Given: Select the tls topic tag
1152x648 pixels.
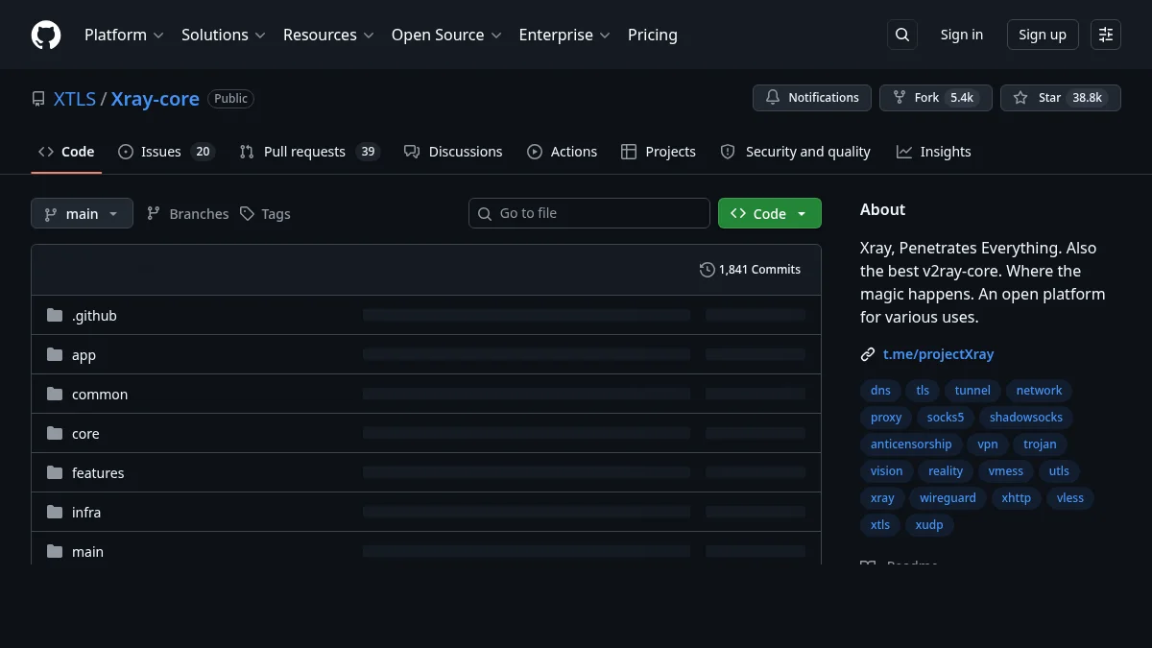Looking at the screenshot, I should (x=923, y=391).
